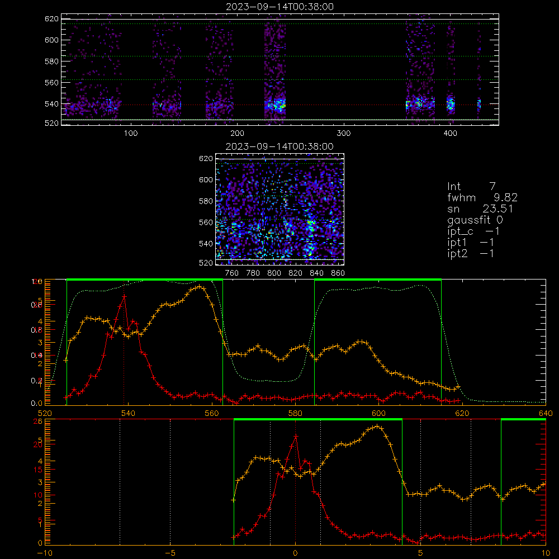Select the 'Int 7' readout line

click(x=471, y=187)
